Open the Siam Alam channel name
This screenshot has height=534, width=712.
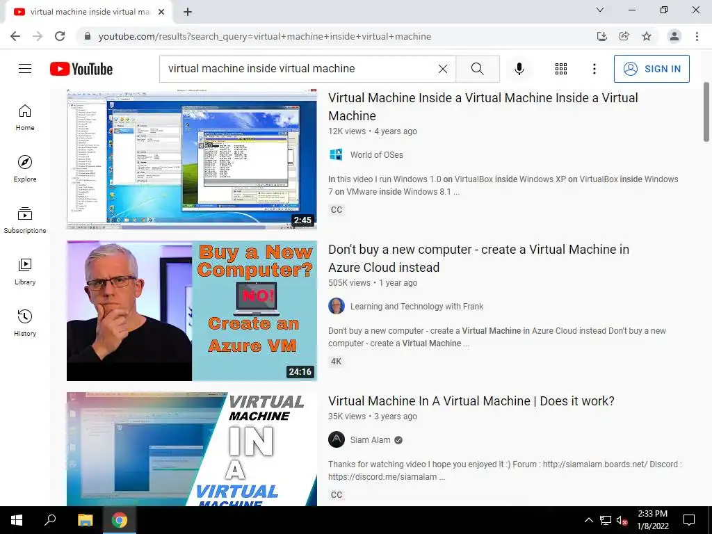tap(370, 440)
